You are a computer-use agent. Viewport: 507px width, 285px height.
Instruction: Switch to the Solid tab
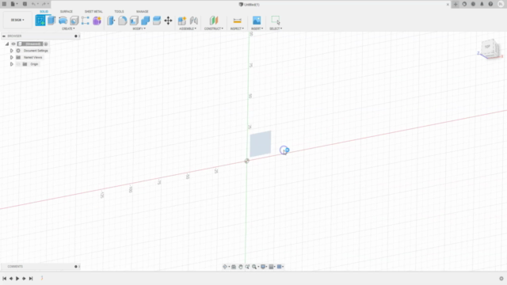click(44, 12)
